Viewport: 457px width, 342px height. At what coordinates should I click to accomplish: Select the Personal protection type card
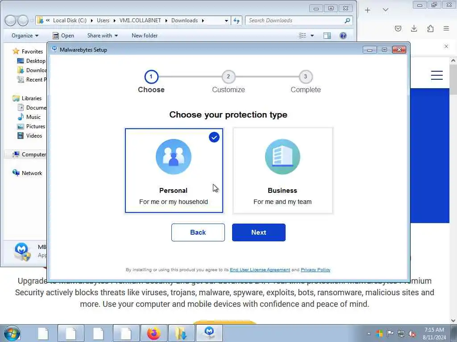174,171
